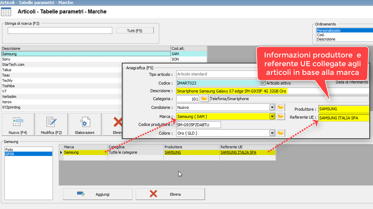Select the Samsung row in Descrizione list
This screenshot has width=373, height=209.
pyautogui.click(x=86, y=54)
